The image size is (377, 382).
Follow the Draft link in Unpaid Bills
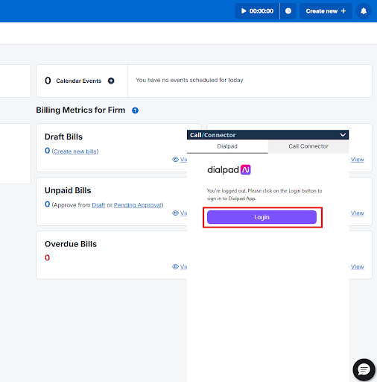98,205
